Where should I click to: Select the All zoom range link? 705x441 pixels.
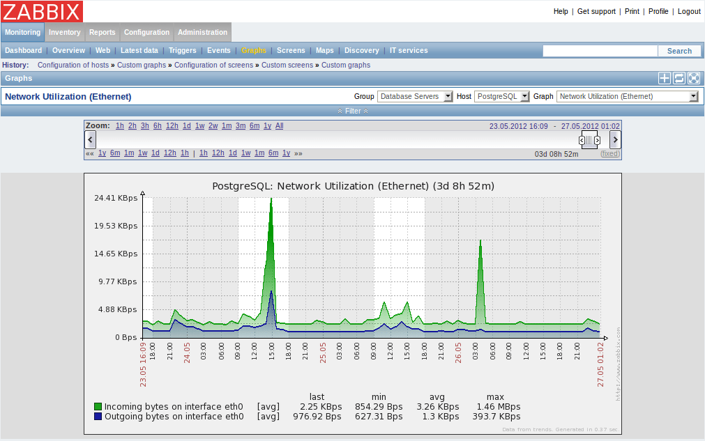(279, 125)
